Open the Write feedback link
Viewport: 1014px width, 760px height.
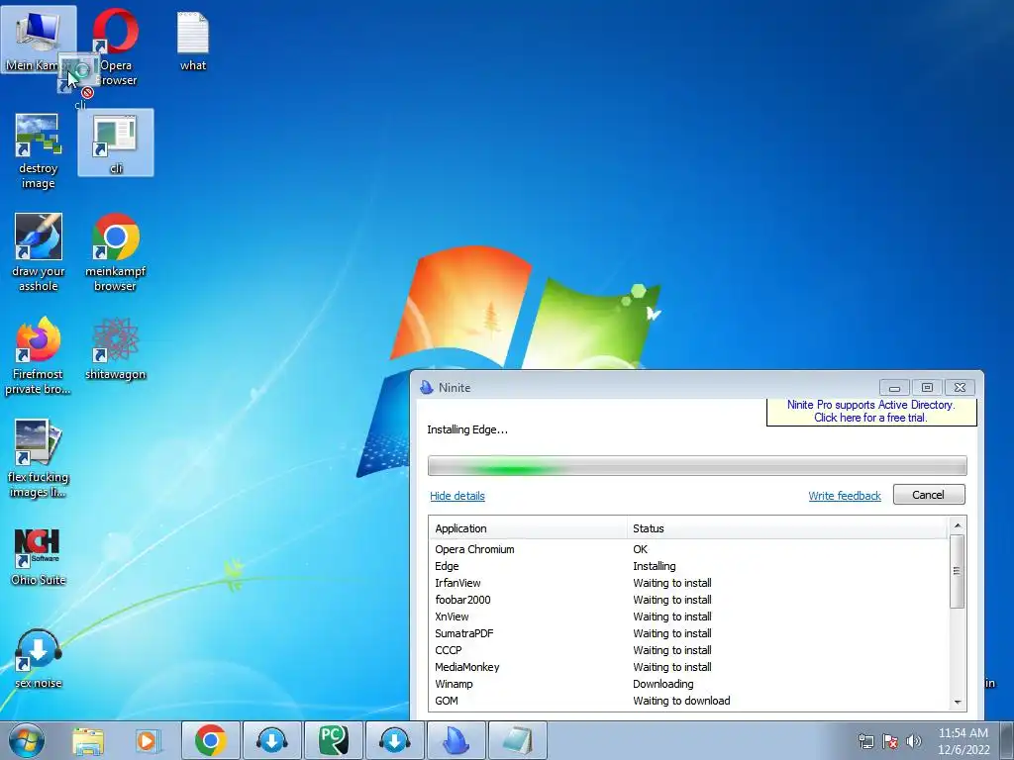[845, 496]
